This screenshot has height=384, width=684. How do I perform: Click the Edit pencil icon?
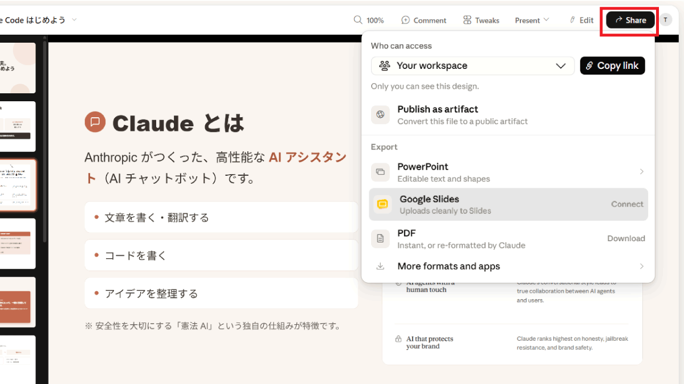572,20
